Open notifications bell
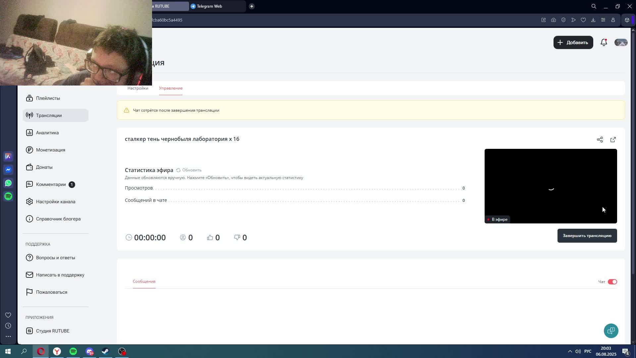Screen dimensions: 636x358 pos(604,42)
